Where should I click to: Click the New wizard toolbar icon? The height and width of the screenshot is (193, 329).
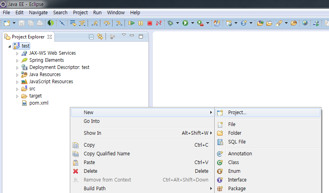point(7,23)
